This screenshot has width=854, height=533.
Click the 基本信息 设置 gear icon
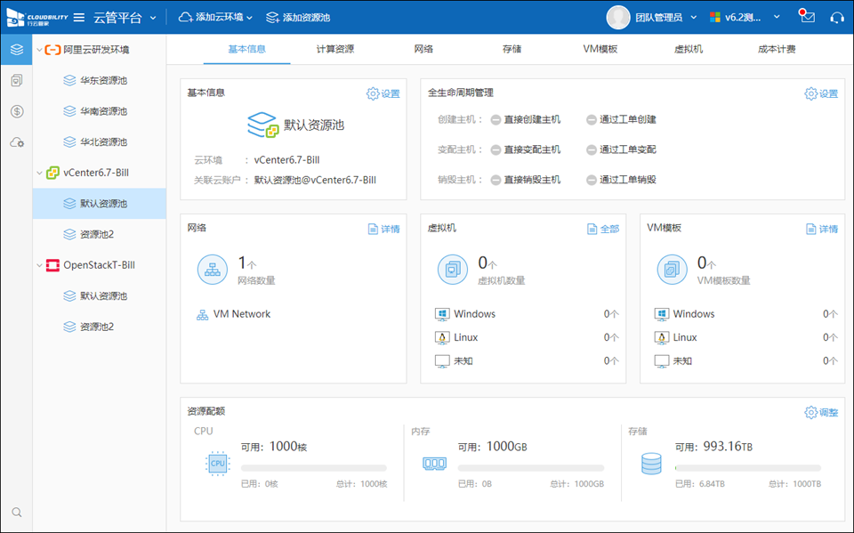(373, 93)
